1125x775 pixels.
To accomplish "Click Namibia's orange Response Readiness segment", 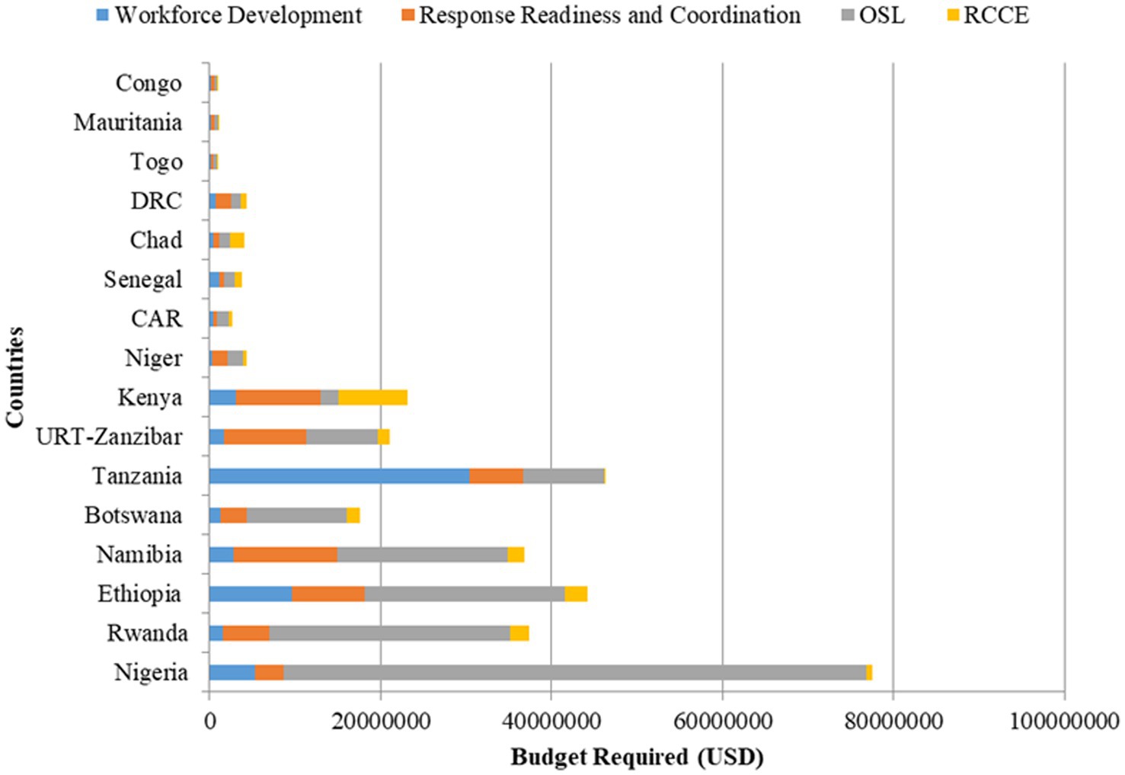I will click(x=286, y=554).
